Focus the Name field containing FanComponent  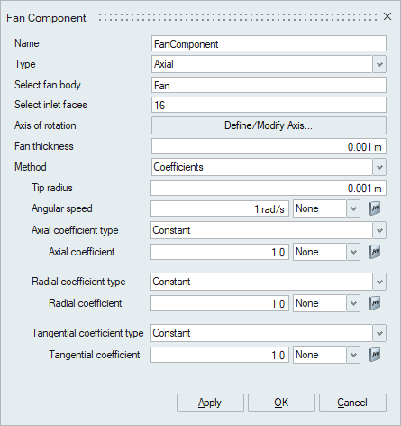click(269, 43)
